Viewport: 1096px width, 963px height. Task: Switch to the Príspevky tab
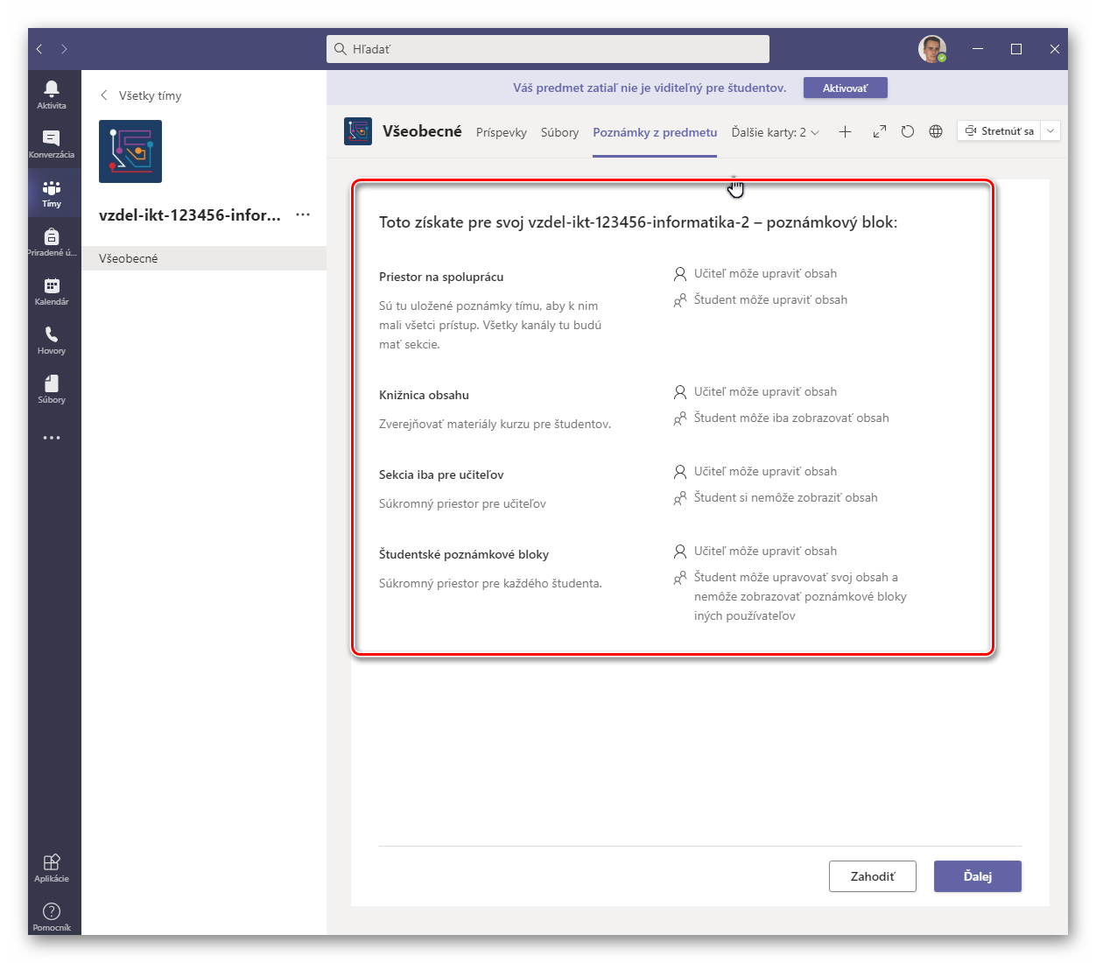[x=502, y=132]
